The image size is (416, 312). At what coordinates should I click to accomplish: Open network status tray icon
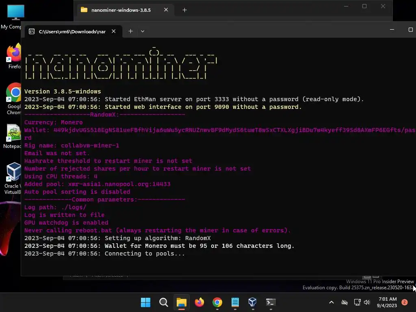click(x=357, y=302)
